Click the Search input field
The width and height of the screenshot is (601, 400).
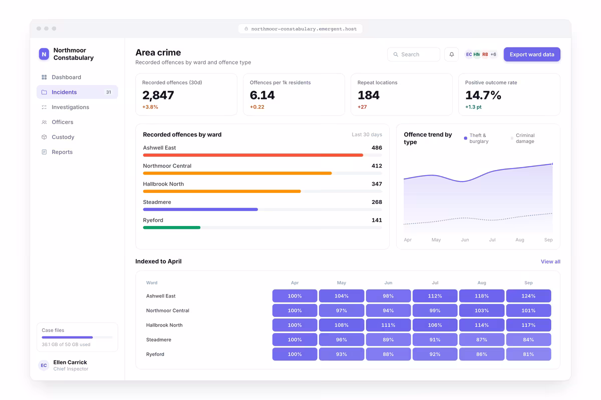pos(414,54)
